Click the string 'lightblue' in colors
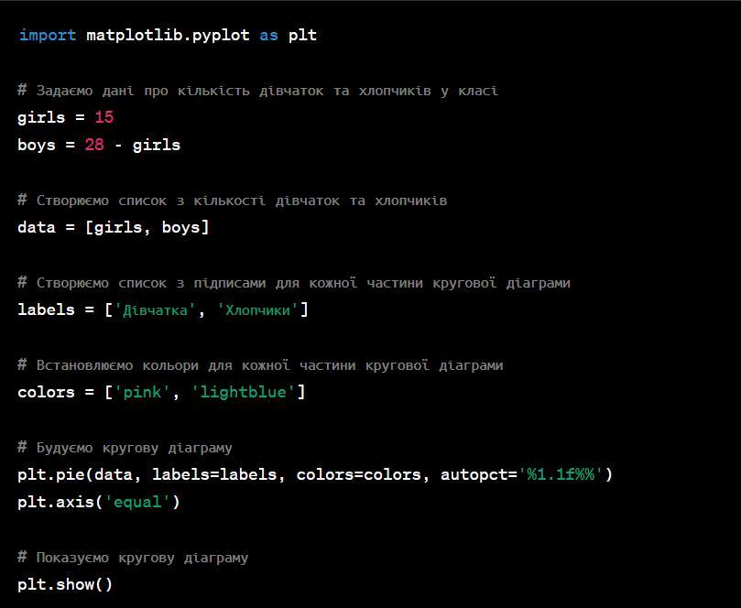741x608 pixels. (x=244, y=392)
